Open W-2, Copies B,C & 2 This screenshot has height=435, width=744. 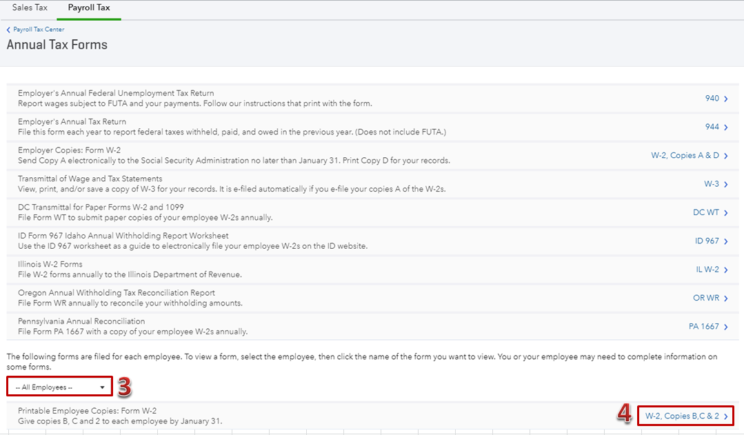[x=682, y=416]
